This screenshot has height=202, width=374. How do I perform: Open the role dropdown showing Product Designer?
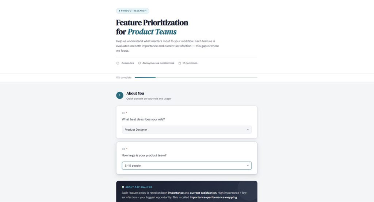186,130
